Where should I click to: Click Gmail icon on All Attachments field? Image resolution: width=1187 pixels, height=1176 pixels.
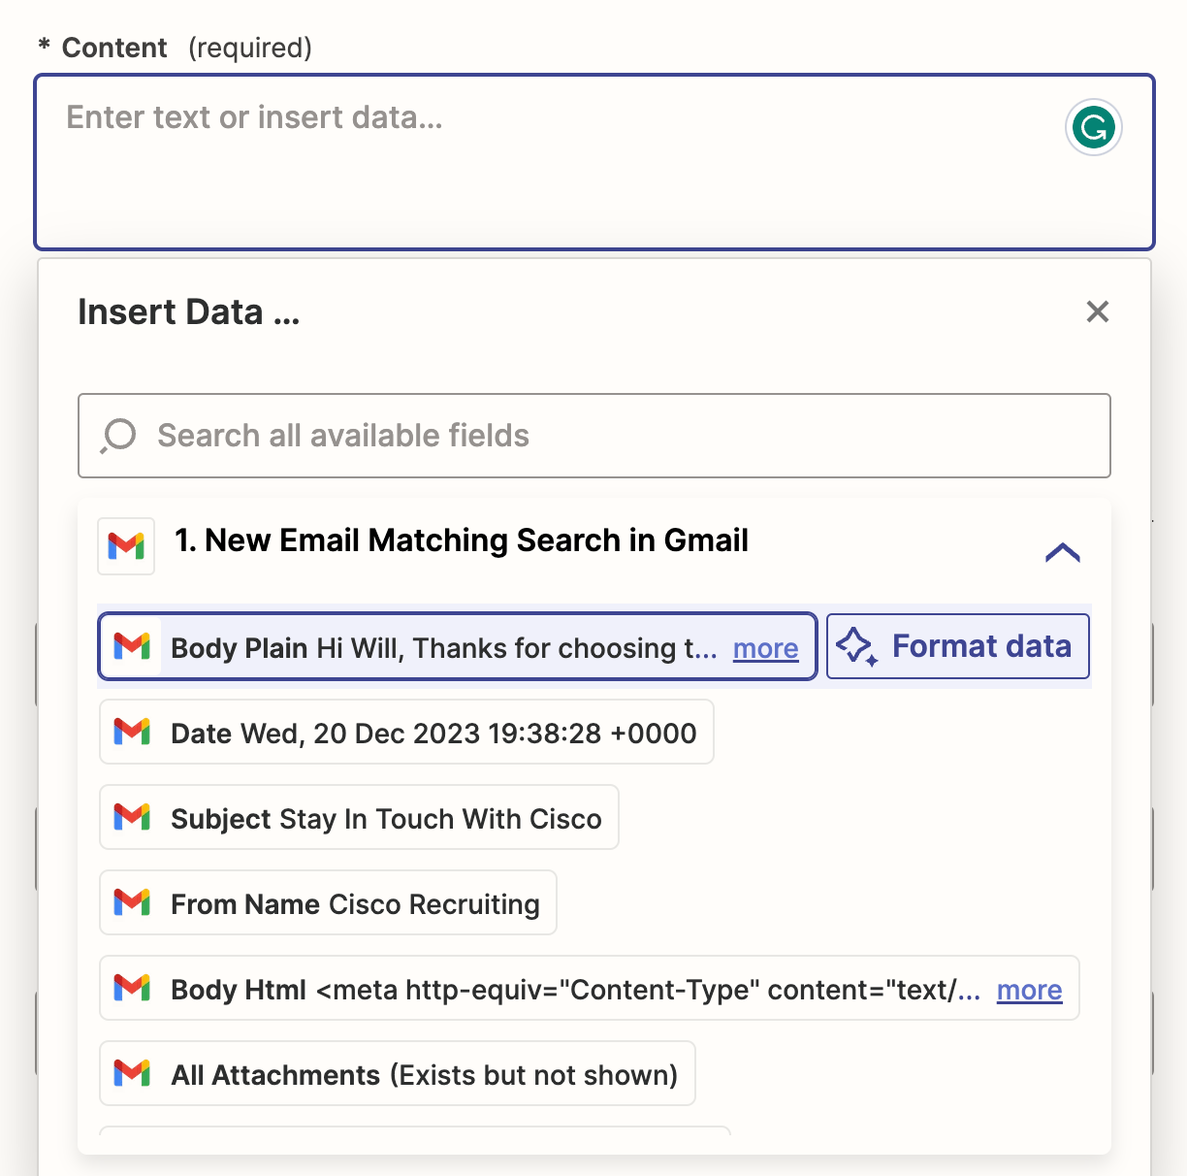(132, 1073)
